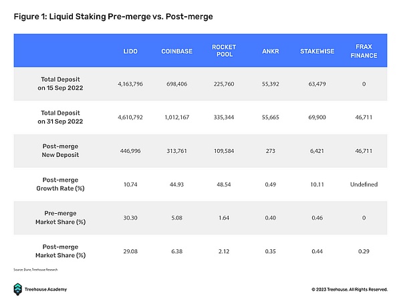Click Coinbase growth rate 44.93
The image size is (401, 306).
[176, 184]
